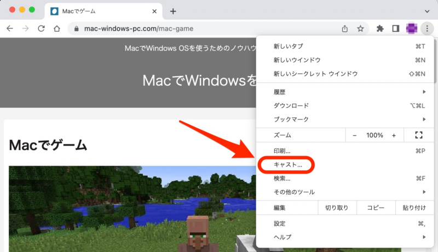Select 検索... menu item
The width and height of the screenshot is (438, 252).
tap(345, 179)
